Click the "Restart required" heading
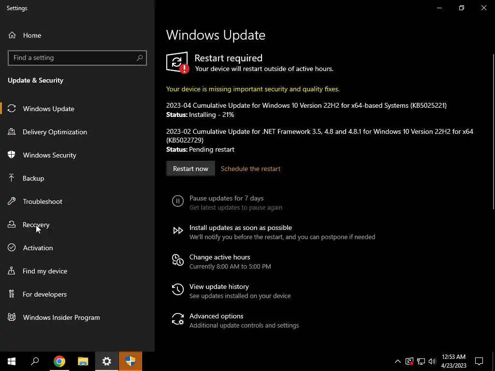The width and height of the screenshot is (495, 371). [228, 58]
